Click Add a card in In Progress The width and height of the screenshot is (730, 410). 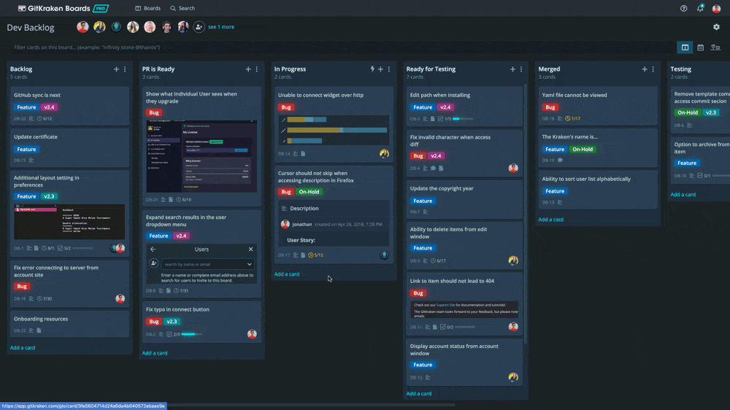[x=287, y=274]
